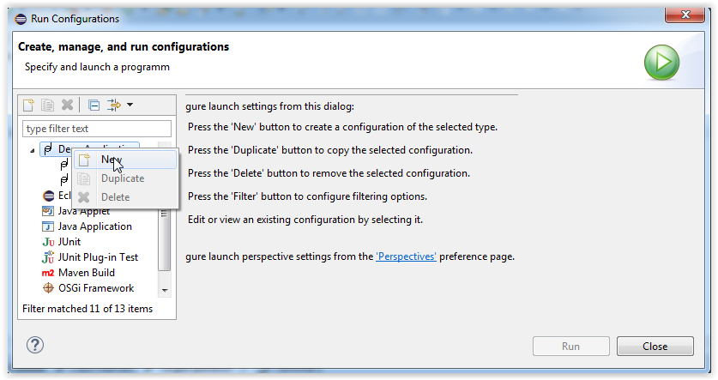718x380 pixels.
Task: Click the New launch configuration toolbar icon
Action: [x=28, y=105]
